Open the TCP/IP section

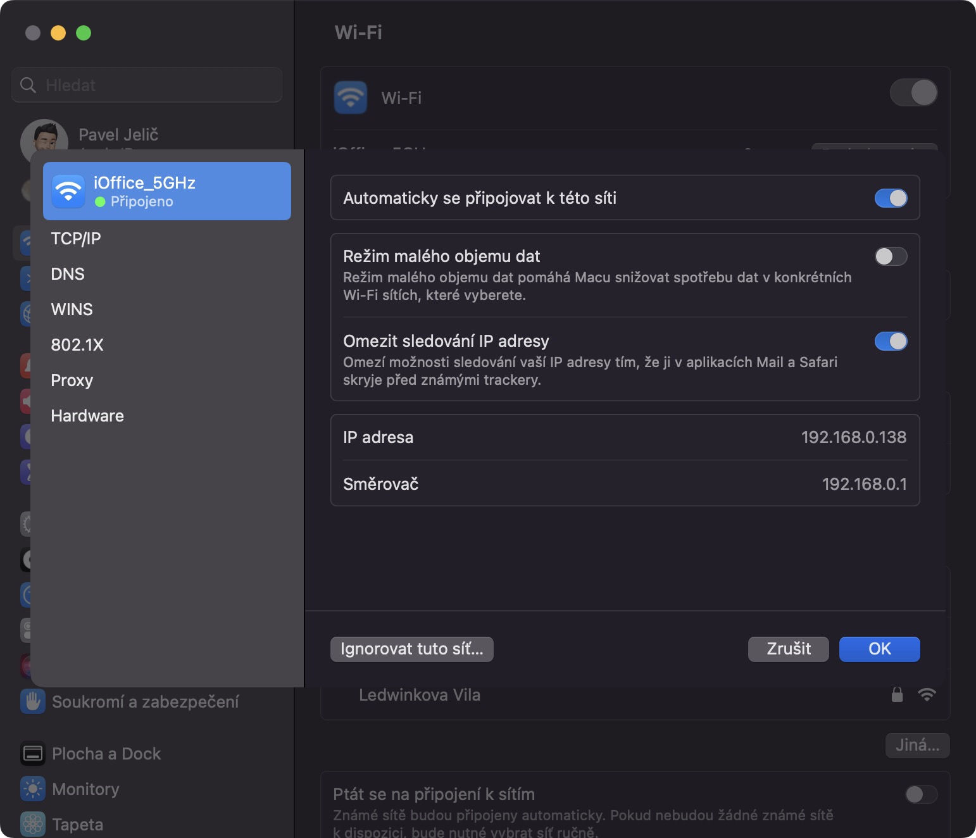(x=76, y=239)
